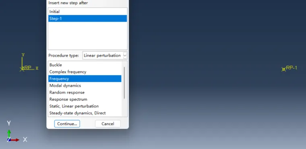306x149 pixels.
Task: Click the Cancel button
Action: pos(108,124)
